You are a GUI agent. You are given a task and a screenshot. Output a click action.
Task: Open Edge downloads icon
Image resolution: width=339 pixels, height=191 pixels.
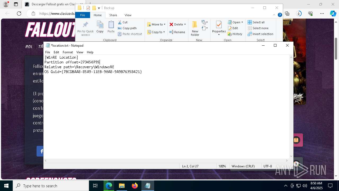pyautogui.click(x=299, y=14)
